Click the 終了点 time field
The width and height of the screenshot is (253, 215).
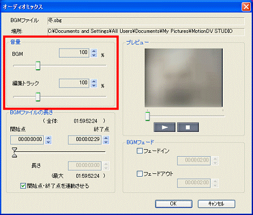click(85, 140)
